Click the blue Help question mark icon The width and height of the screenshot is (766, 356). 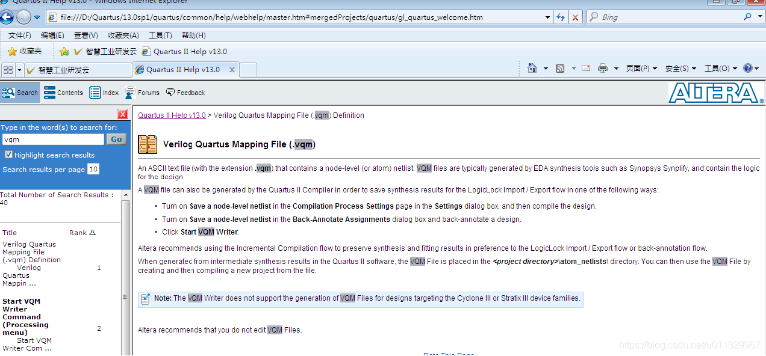coord(748,69)
